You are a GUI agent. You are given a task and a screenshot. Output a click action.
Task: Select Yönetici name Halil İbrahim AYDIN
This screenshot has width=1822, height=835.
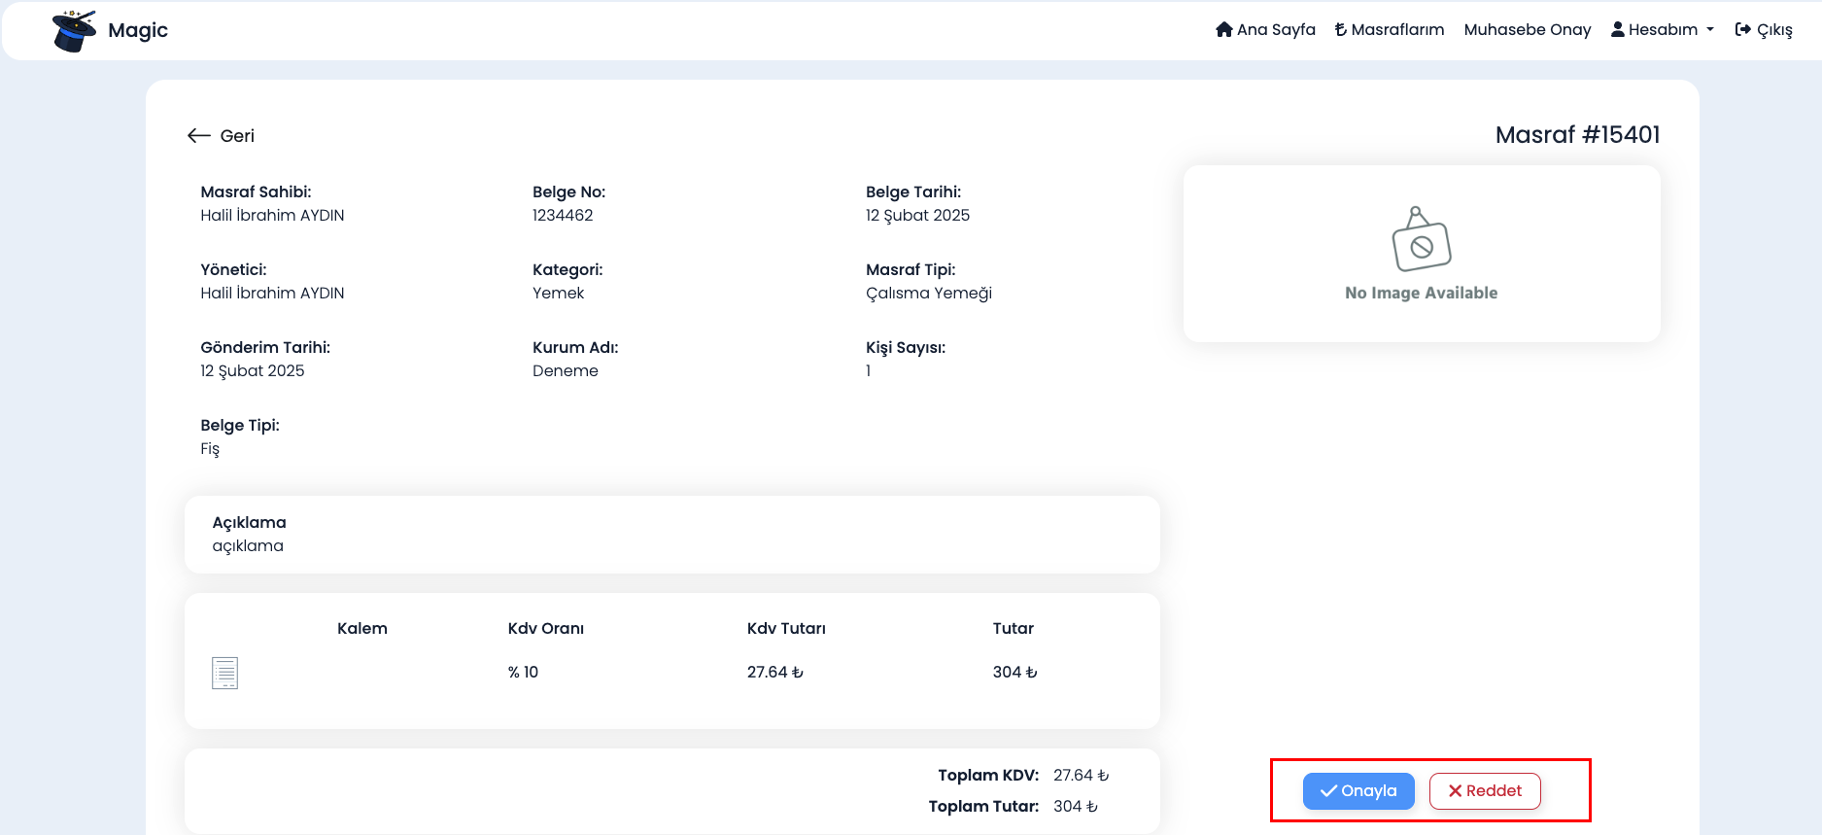[272, 293]
